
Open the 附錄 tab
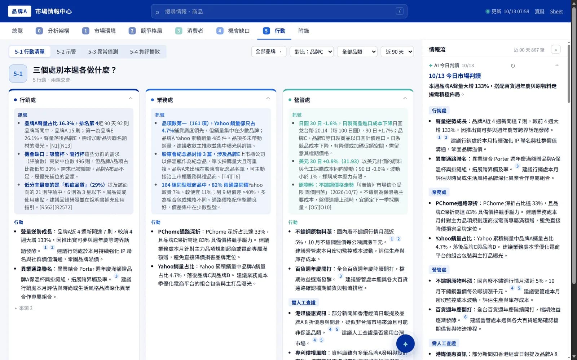tap(304, 31)
